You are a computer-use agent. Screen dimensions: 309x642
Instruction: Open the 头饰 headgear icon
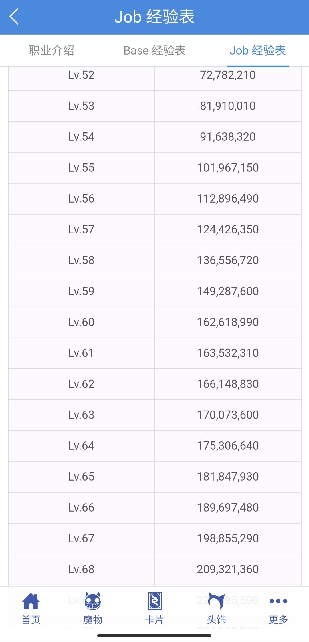click(216, 601)
